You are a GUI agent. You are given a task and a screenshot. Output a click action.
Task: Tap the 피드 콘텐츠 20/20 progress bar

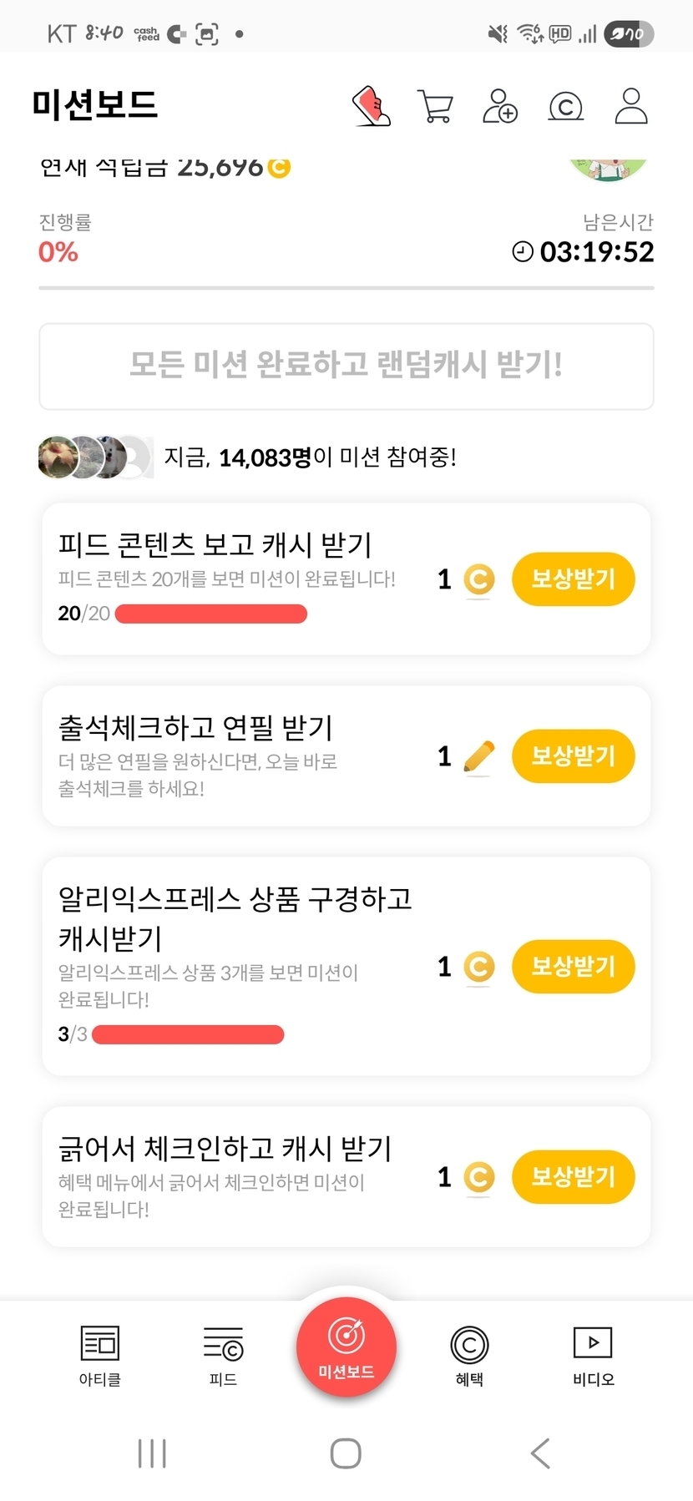[x=210, y=614]
